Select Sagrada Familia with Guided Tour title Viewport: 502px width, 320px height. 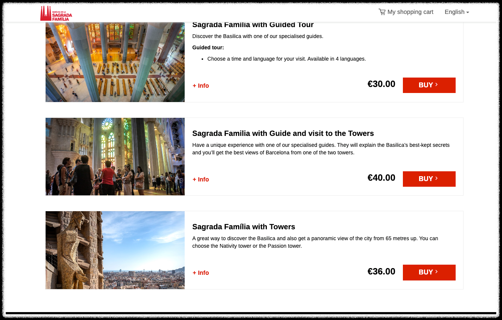point(253,25)
